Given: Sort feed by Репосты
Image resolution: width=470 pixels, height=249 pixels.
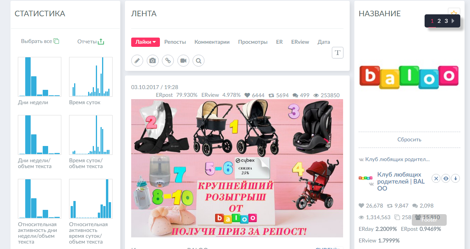Looking at the screenshot, I should (175, 42).
